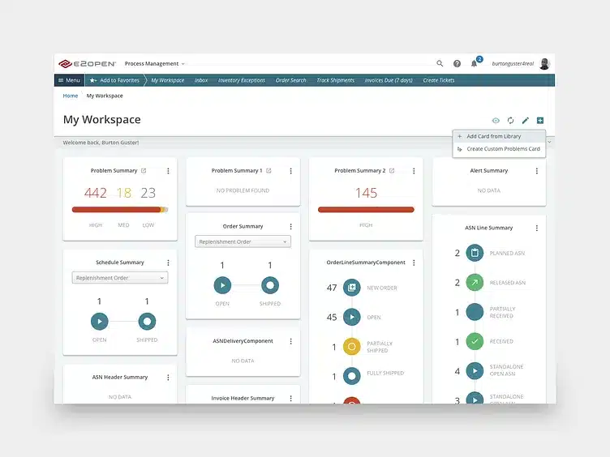Open Order Summary card options menu
Image resolution: width=610 pixels, height=457 pixels.
[290, 227]
